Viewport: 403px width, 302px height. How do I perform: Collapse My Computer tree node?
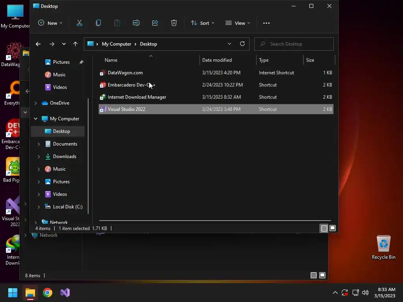click(36, 119)
